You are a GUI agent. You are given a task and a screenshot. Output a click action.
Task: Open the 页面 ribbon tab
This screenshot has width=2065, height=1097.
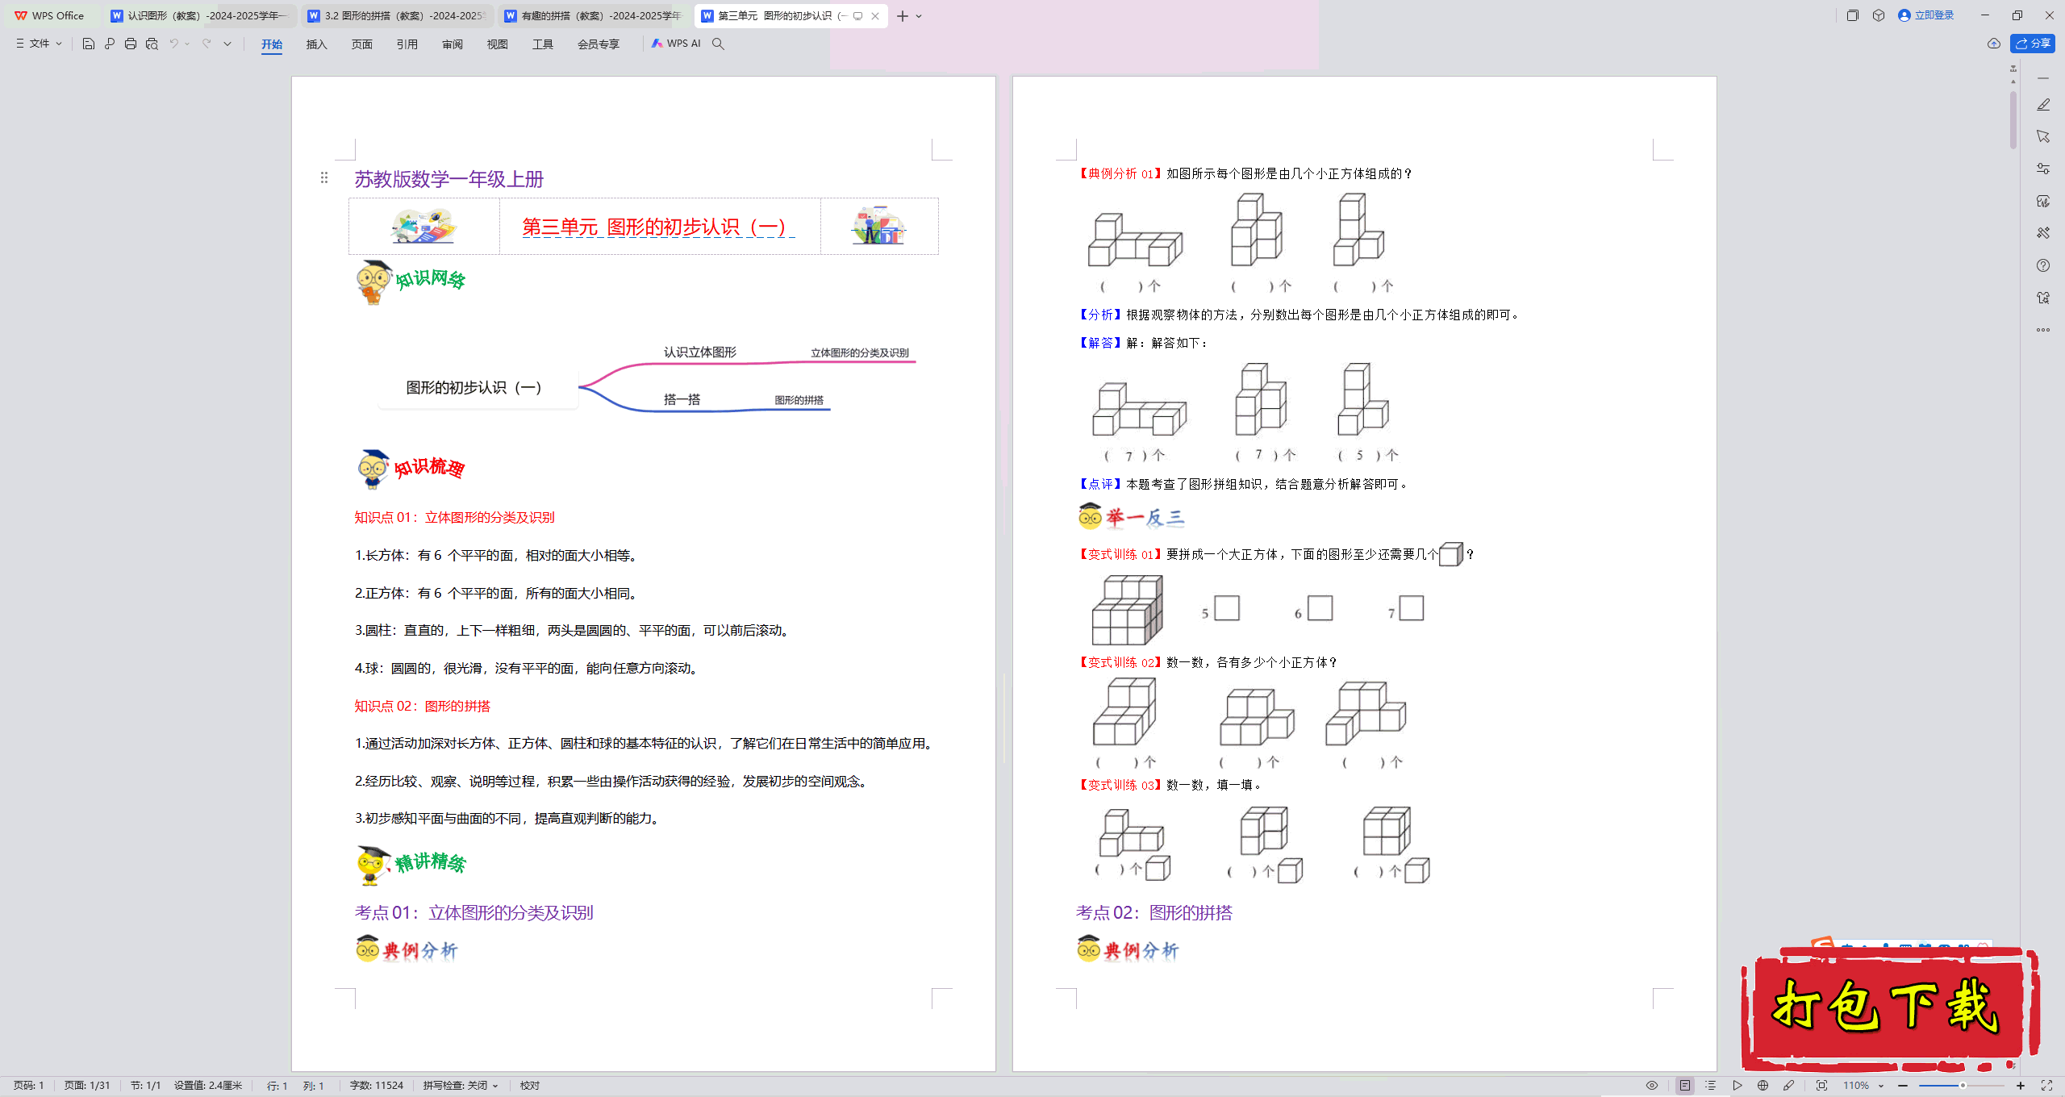point(362,44)
